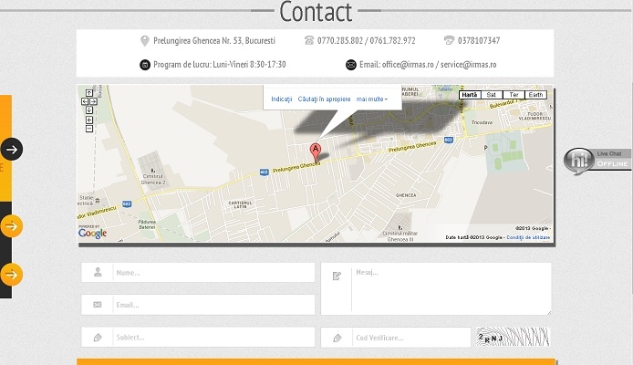Click the location pin icon beside address
This screenshot has width=633, height=365.
coord(144,41)
